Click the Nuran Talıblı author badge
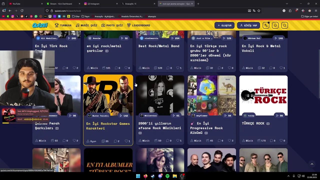This screenshot has width=320, height=180. tap(98, 116)
